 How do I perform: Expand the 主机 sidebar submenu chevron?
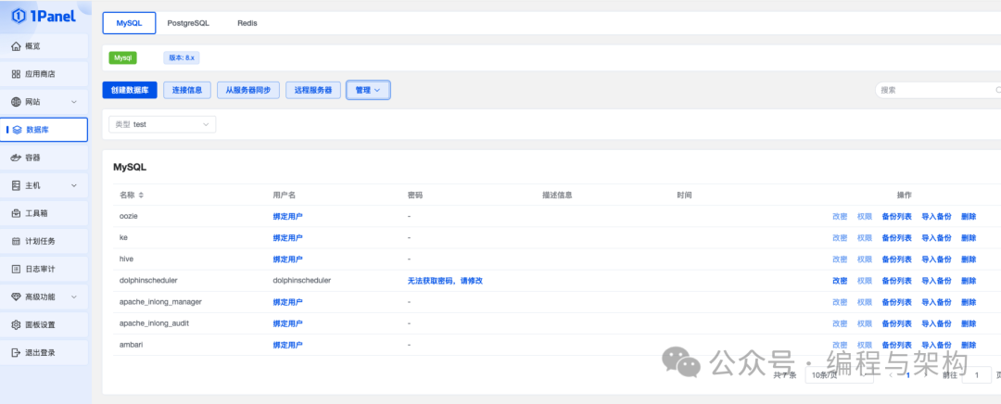(74, 185)
